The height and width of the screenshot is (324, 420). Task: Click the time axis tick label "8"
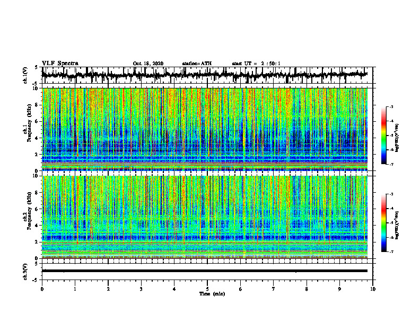307,289
